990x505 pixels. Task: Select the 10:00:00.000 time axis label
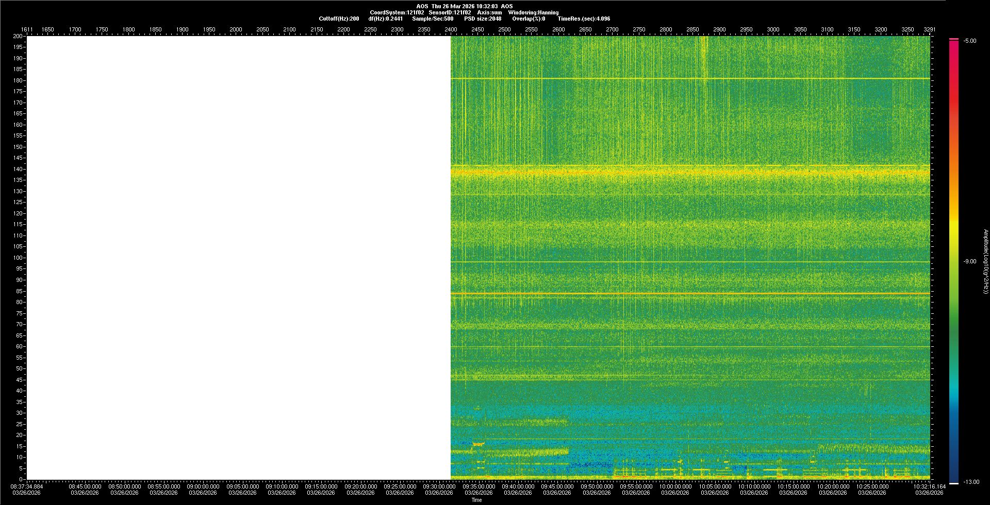point(675,486)
